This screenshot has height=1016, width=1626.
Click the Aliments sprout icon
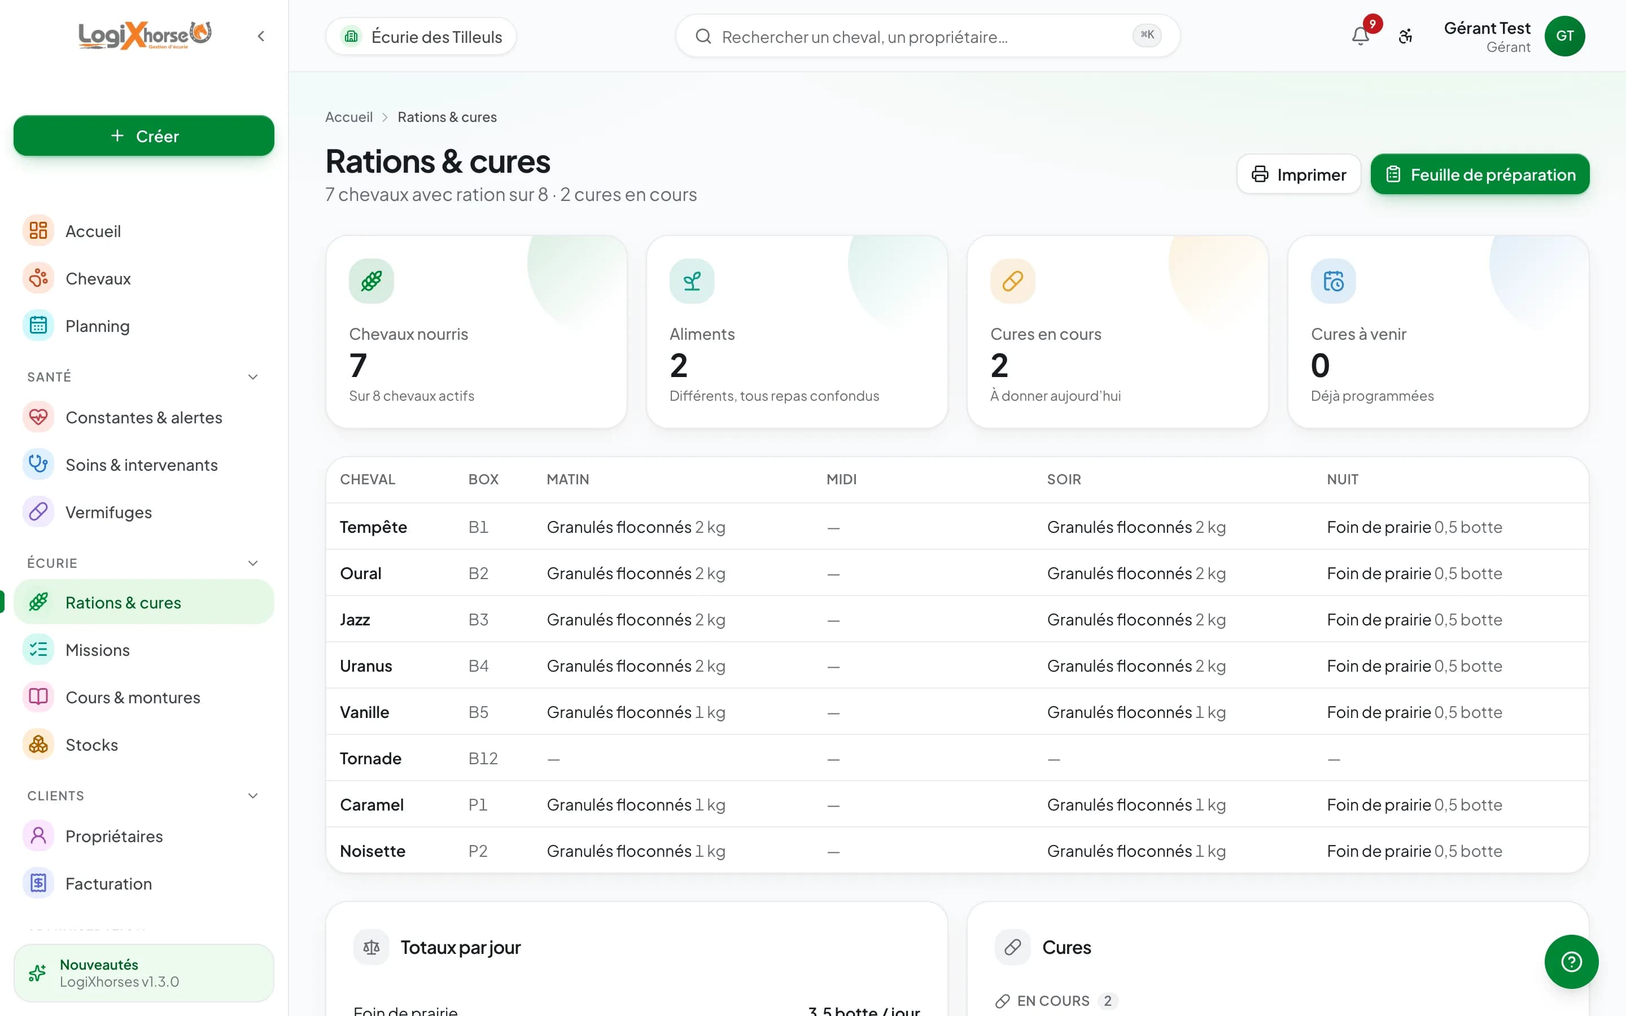[x=692, y=281]
